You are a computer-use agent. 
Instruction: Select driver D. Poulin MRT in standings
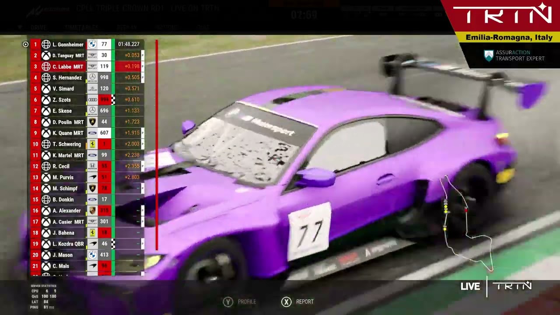click(68, 122)
